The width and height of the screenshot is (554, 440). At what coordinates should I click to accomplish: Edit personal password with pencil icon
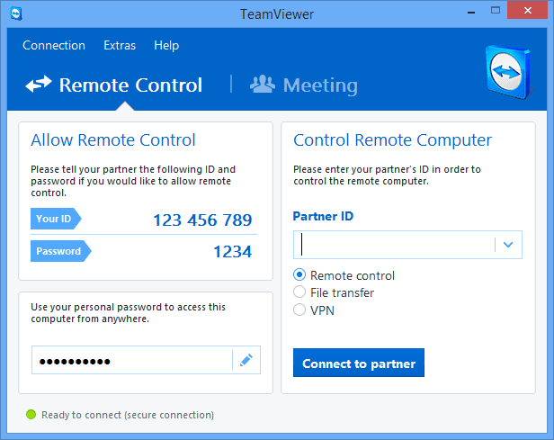point(246,360)
